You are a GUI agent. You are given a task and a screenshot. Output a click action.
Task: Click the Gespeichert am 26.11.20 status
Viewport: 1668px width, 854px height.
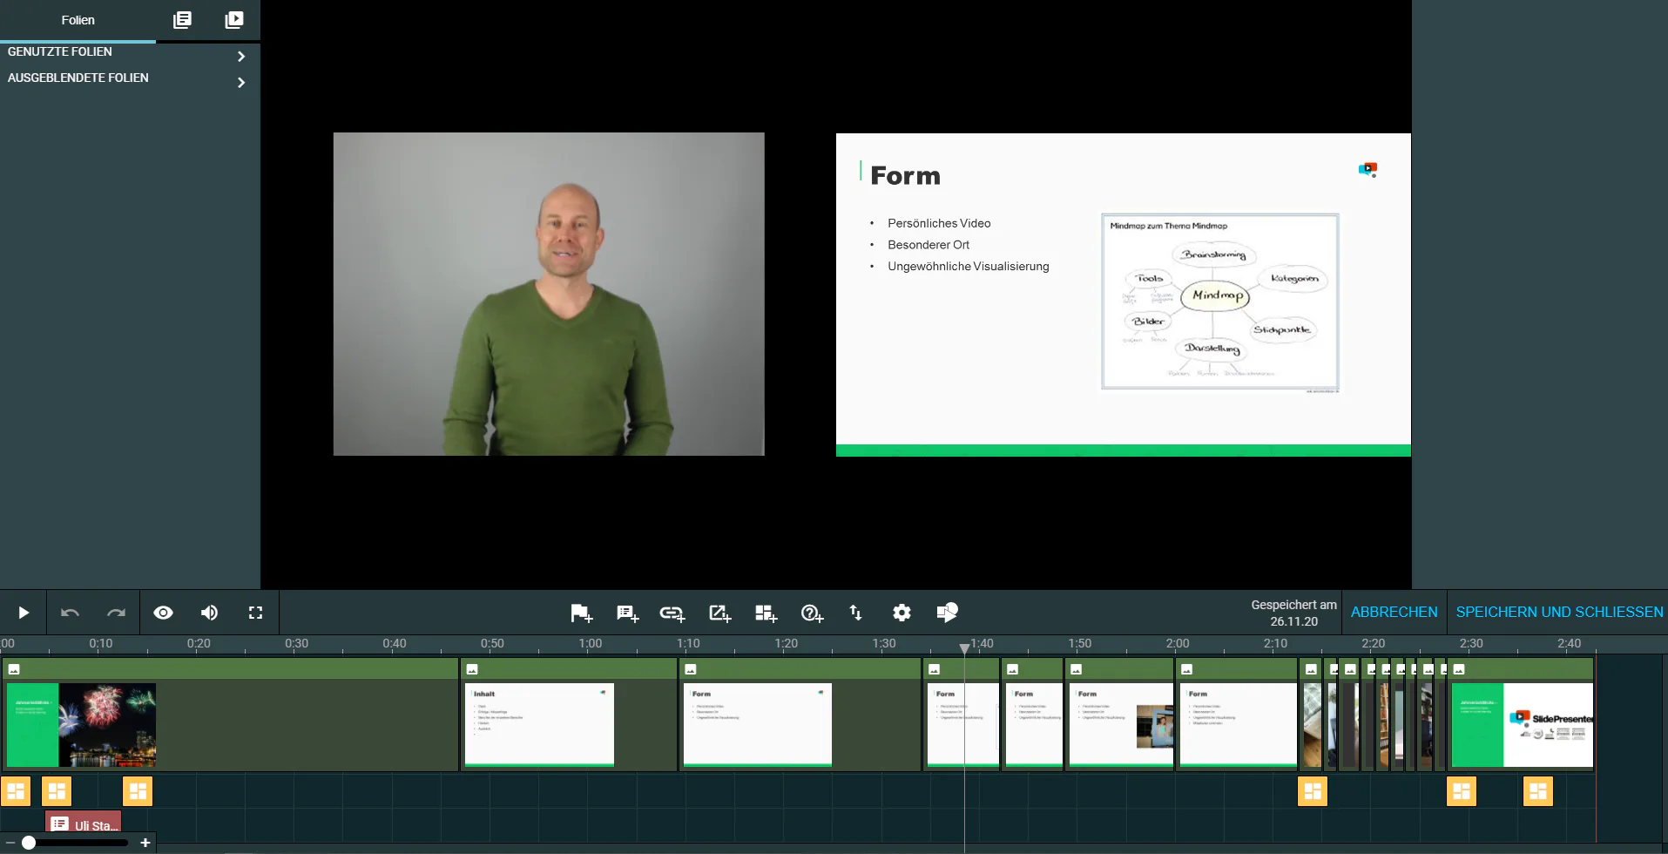pyautogui.click(x=1293, y=613)
